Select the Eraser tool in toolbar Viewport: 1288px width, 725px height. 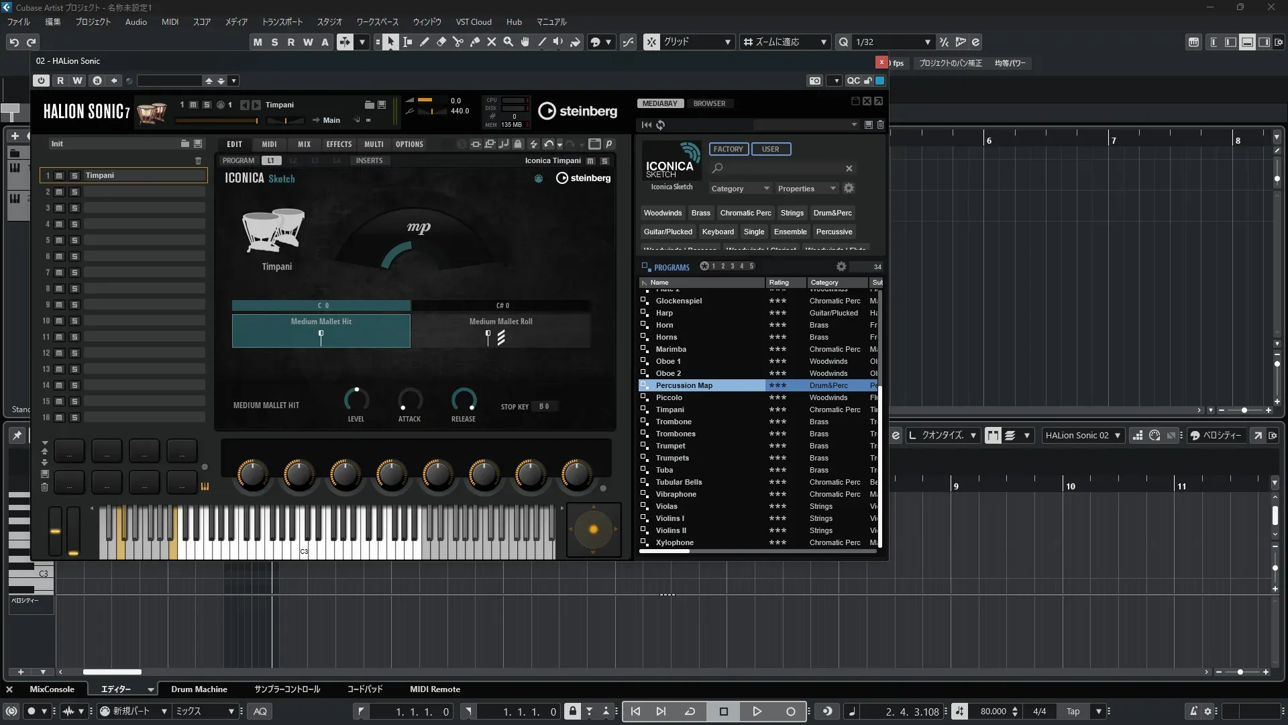[441, 42]
